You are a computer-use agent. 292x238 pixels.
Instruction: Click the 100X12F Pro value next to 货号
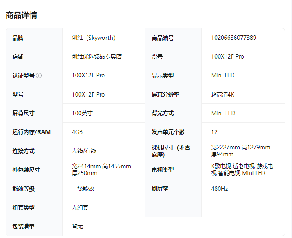point(227,57)
